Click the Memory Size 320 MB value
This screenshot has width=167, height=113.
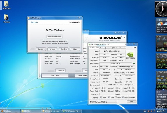click(x=105, y=82)
